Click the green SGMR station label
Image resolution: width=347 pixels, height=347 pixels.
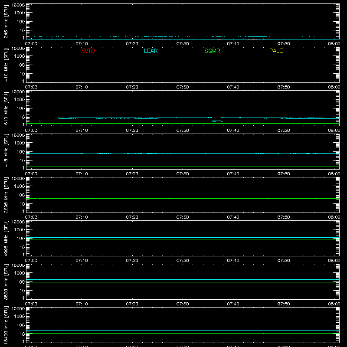pos(212,51)
